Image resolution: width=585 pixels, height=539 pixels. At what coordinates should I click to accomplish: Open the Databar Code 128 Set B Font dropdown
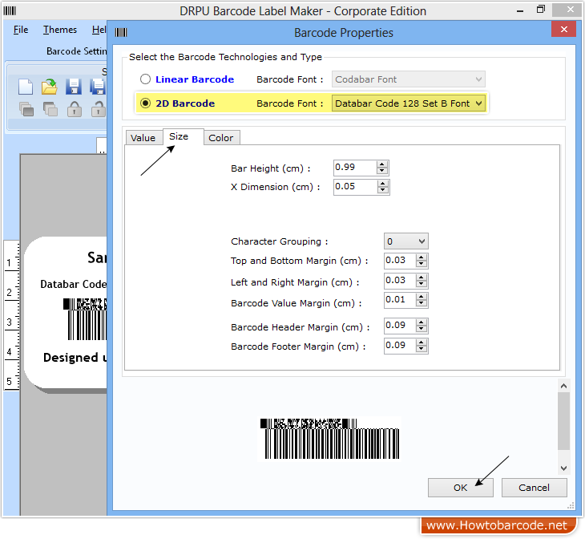pyautogui.click(x=409, y=103)
